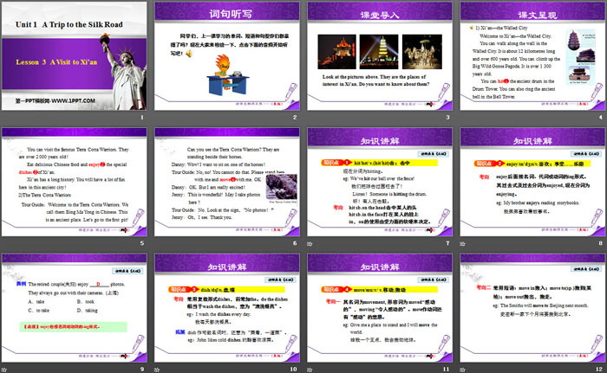Screen dimensions: 607x373
Task: Click slide number label 1
Action: tap(142, 117)
